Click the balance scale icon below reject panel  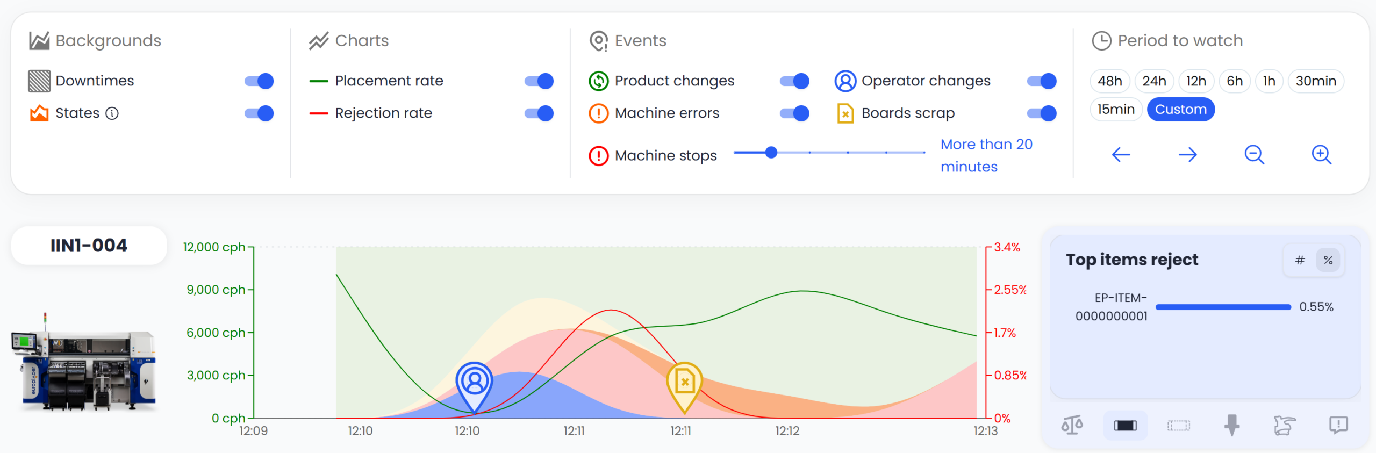click(x=1072, y=425)
